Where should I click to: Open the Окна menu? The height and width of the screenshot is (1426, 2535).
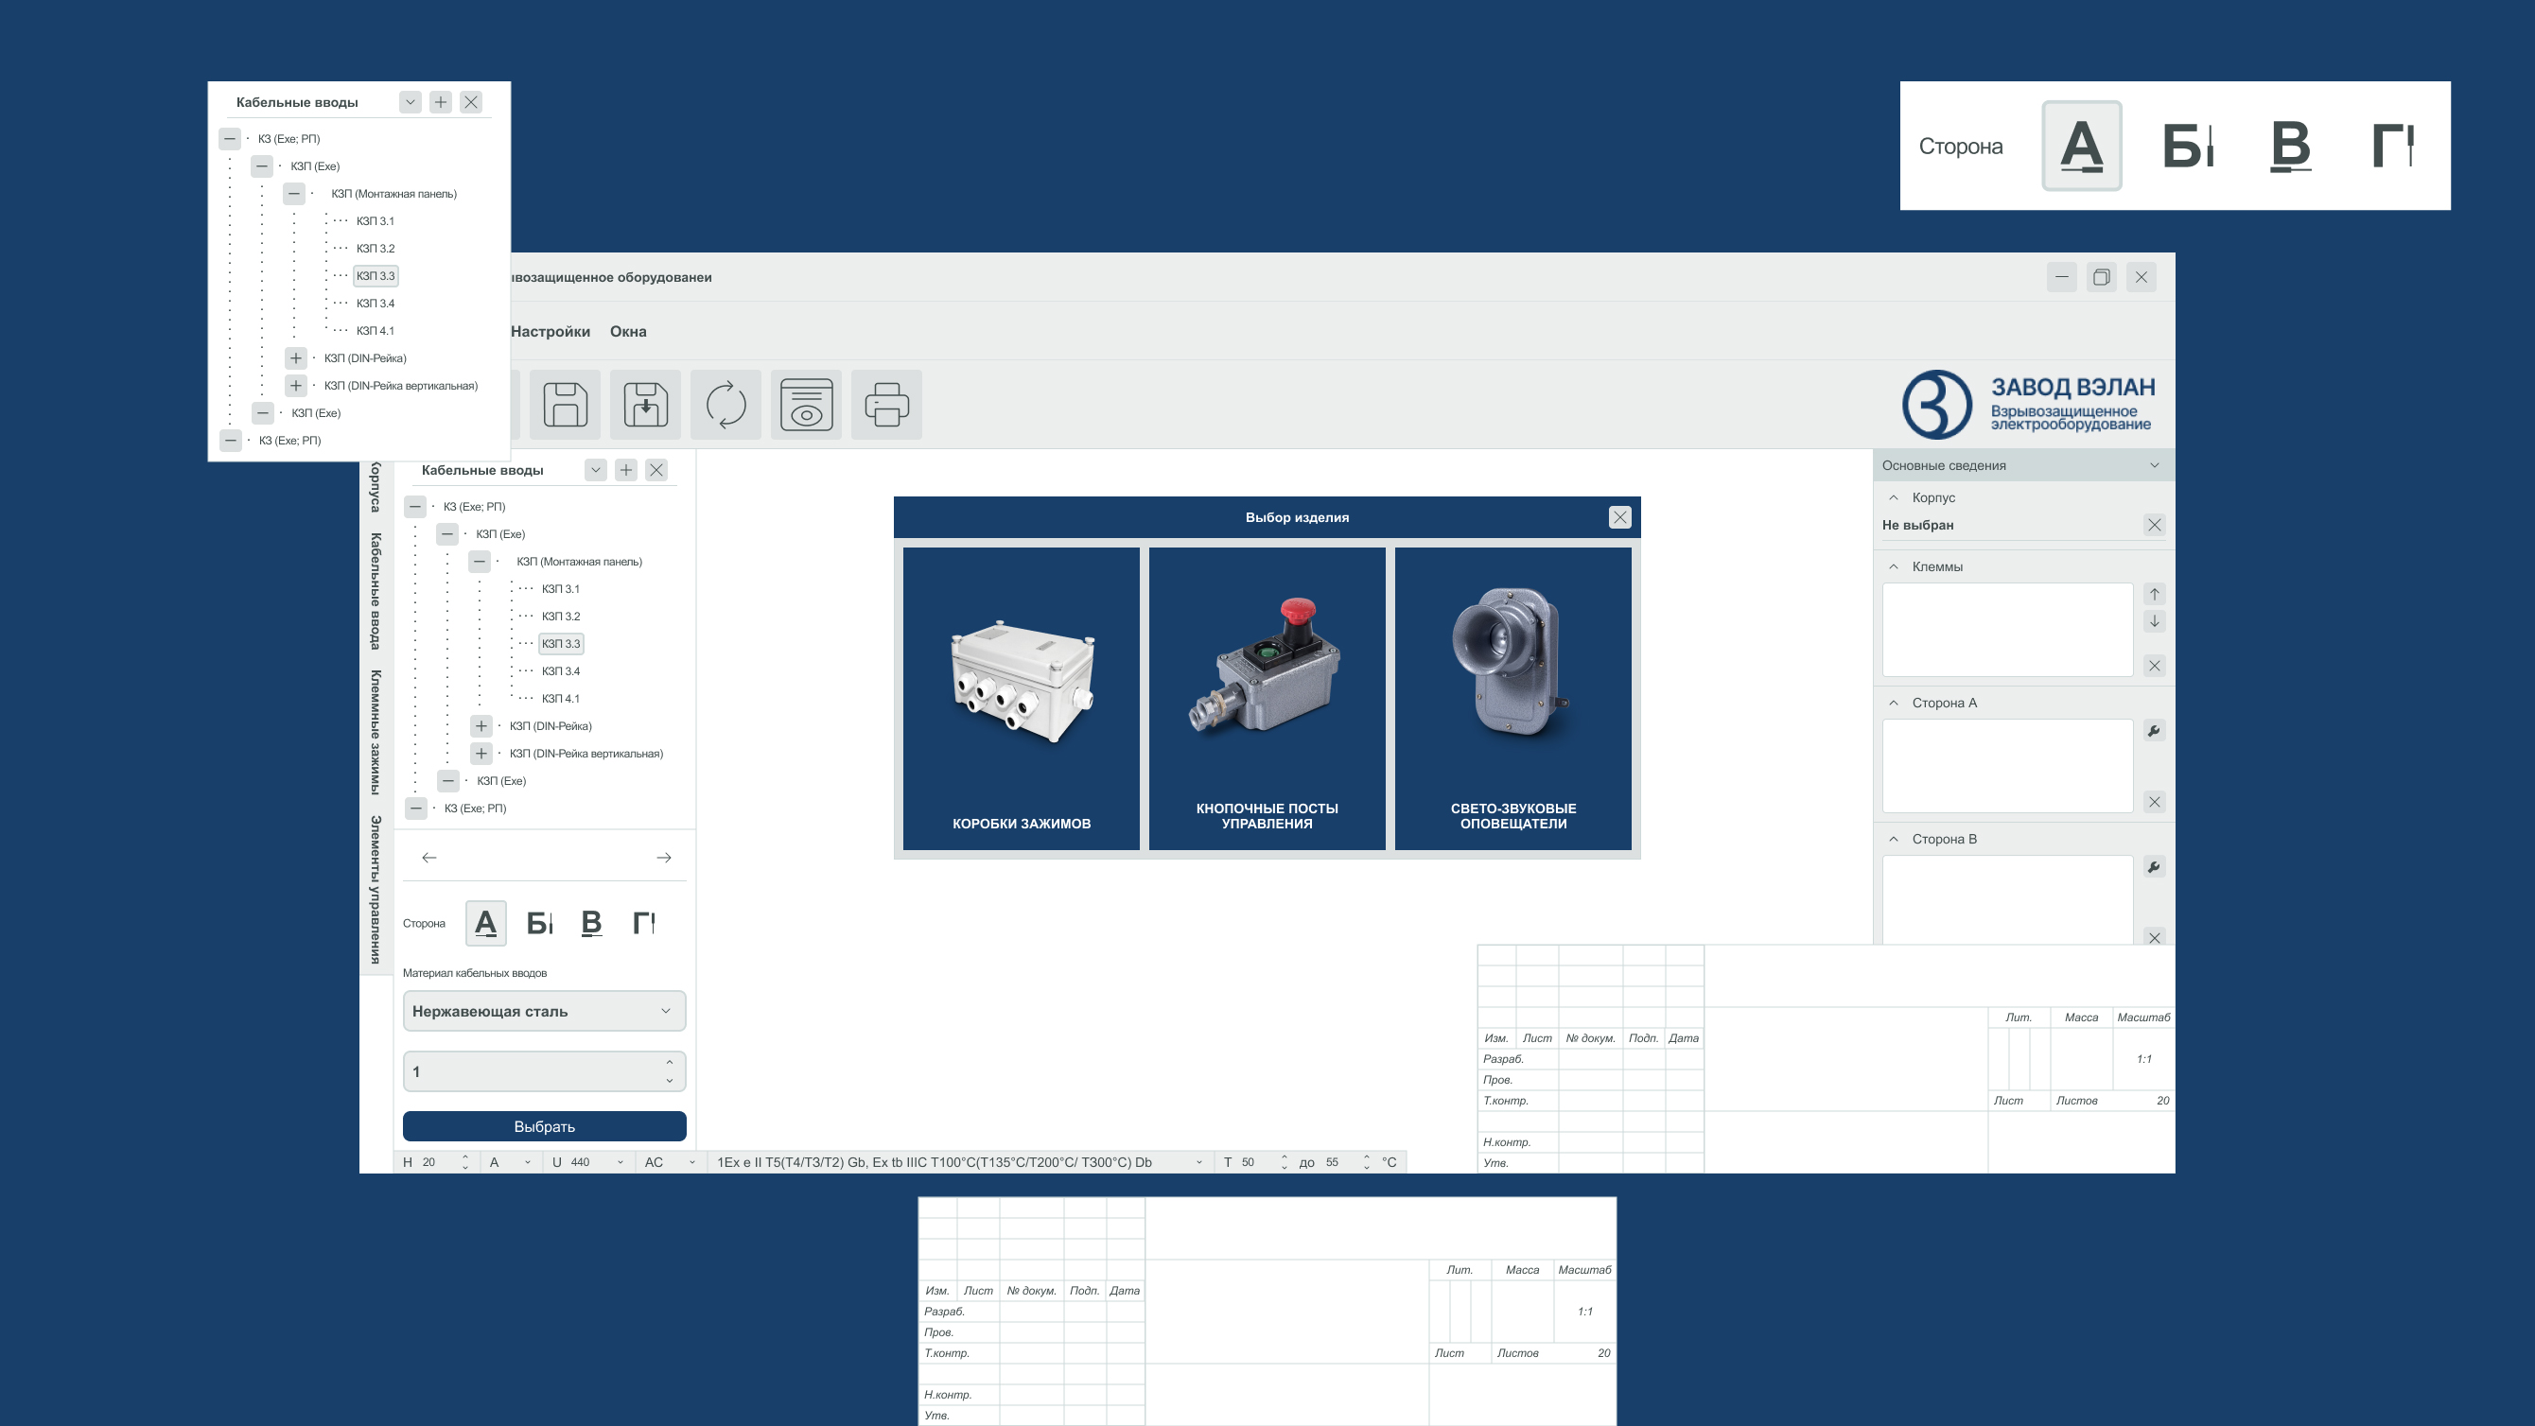pyautogui.click(x=628, y=332)
